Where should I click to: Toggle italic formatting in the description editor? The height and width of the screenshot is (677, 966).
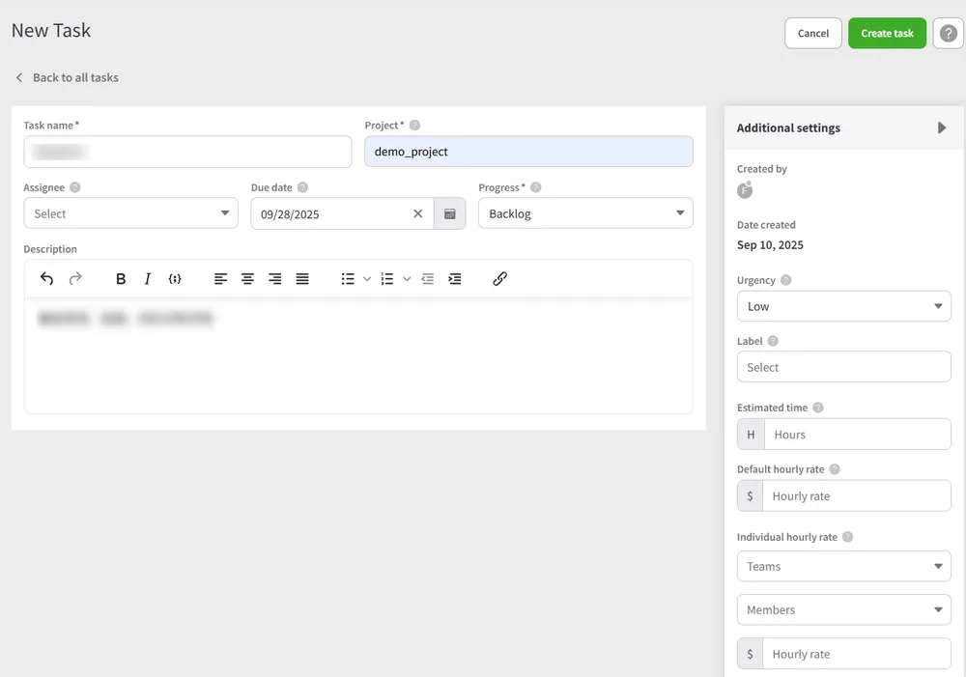coord(148,278)
